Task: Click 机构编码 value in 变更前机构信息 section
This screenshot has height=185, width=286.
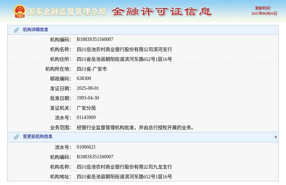Action: (x=95, y=157)
